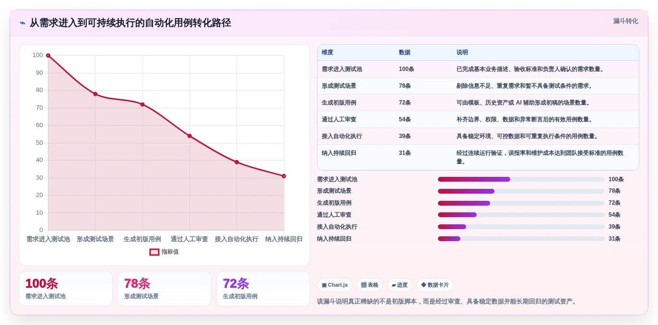658x325 pixels.
Task: Select the chart data point at 31
Action: tap(284, 176)
